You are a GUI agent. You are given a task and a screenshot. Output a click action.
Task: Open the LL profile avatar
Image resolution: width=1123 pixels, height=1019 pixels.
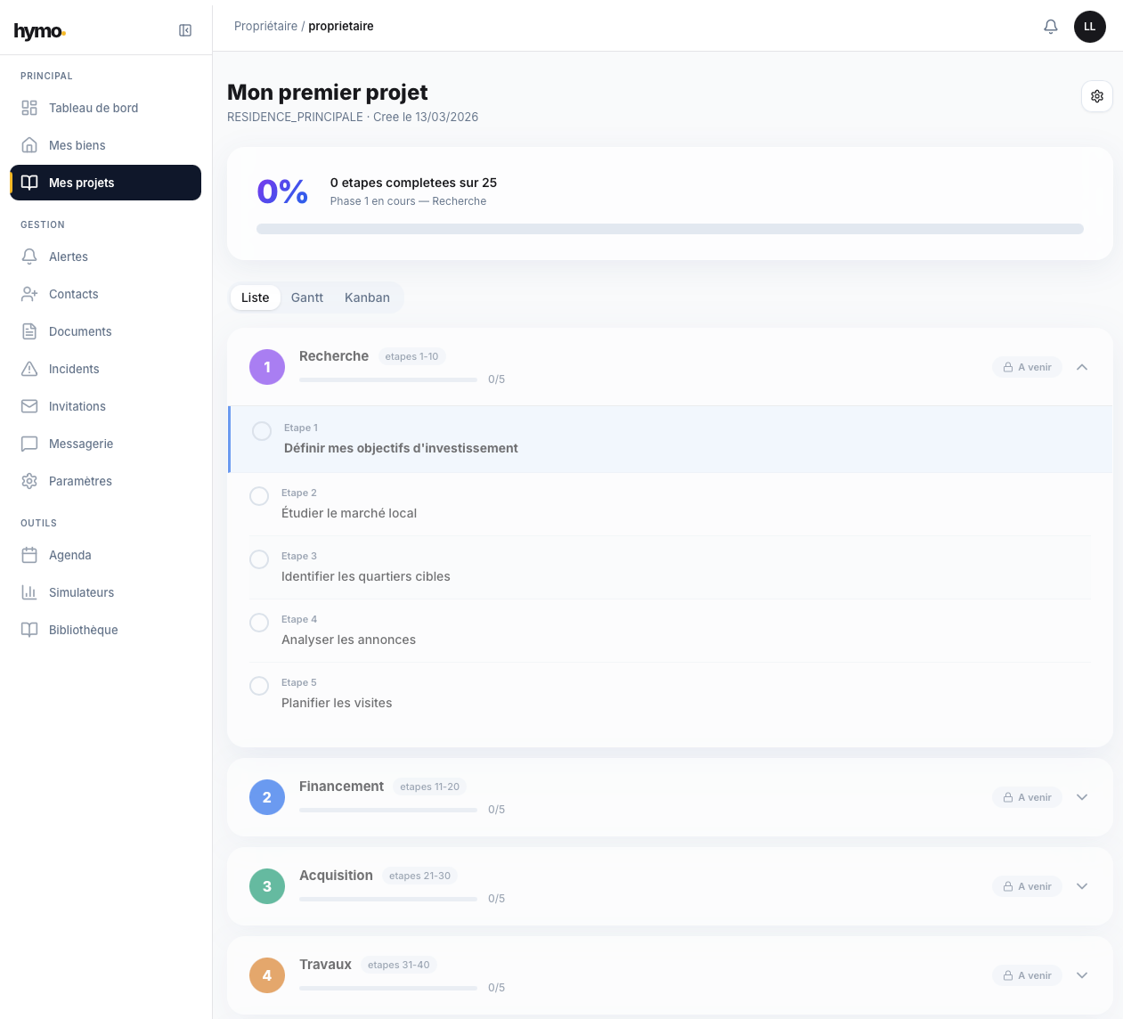[1089, 26]
